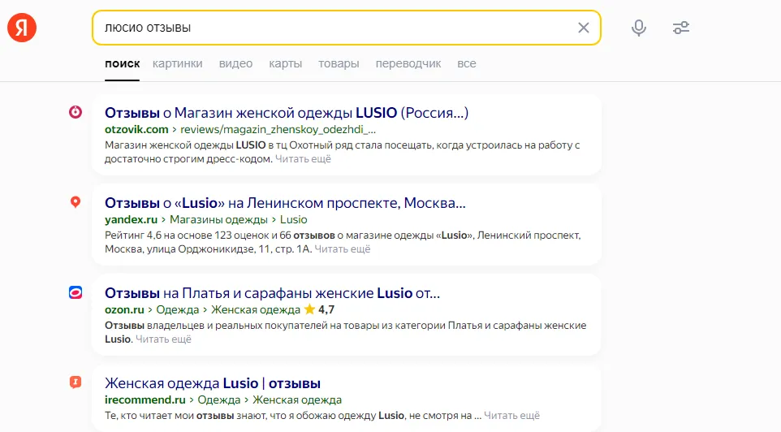The height and width of the screenshot is (432, 781).
Task: Open search settings sliders icon
Action: (681, 28)
